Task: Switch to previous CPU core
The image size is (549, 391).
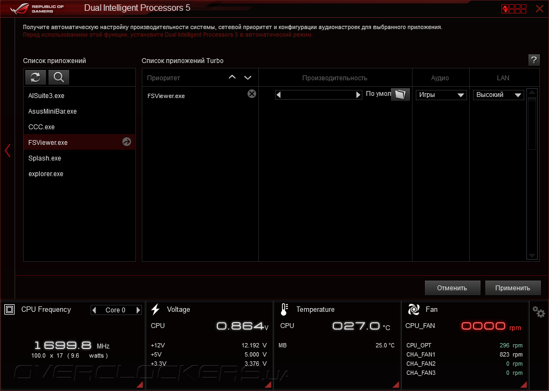Action: click(x=94, y=310)
